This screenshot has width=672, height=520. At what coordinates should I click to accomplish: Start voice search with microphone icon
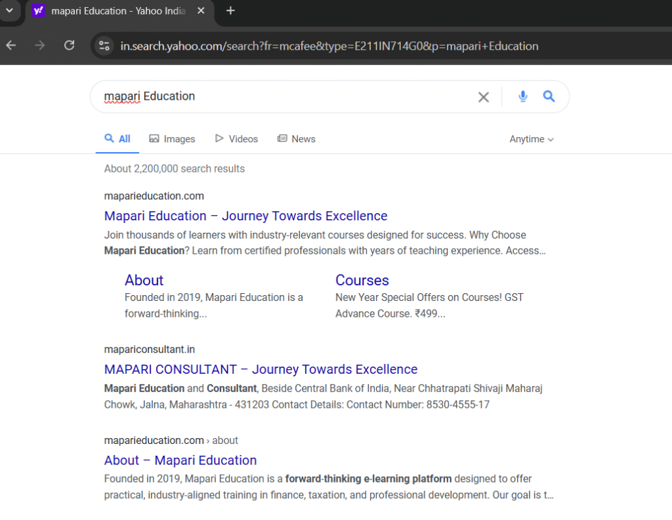[x=522, y=96]
